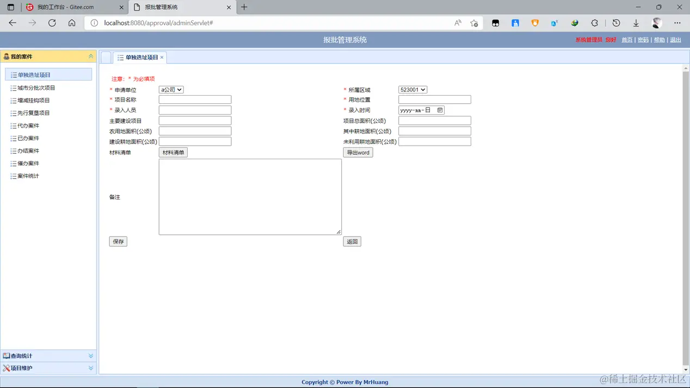
Task: Click the 导出word button
Action: (x=358, y=153)
